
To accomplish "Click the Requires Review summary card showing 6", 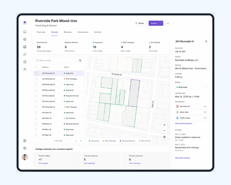I will [x=76, y=47].
